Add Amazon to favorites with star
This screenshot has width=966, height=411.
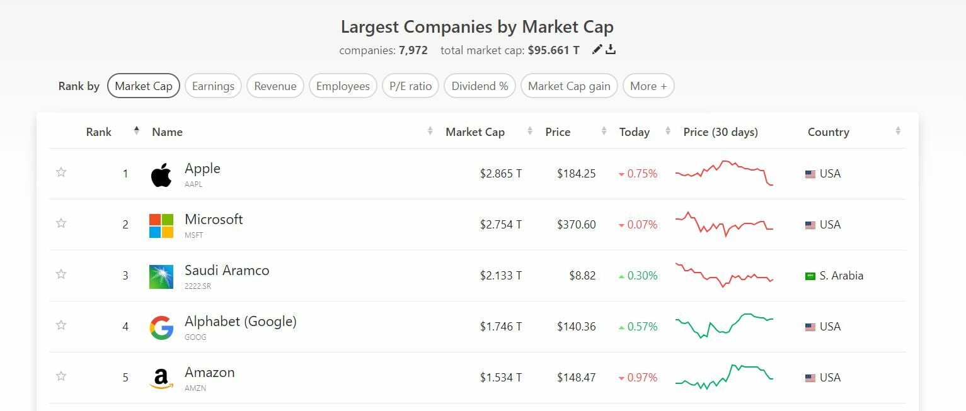coord(61,376)
